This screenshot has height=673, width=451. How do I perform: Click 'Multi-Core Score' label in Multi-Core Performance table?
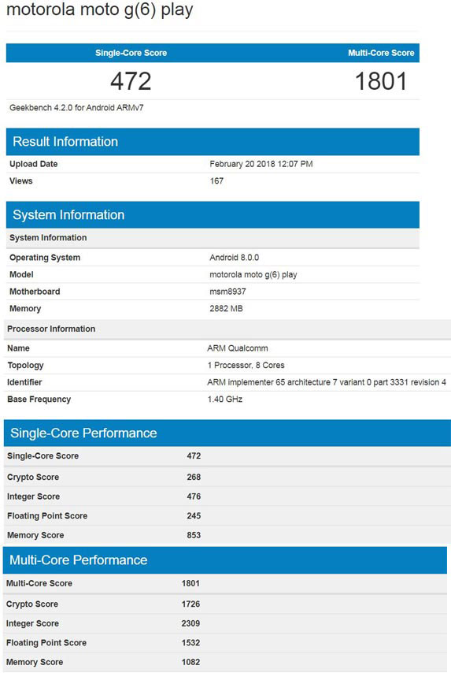39,583
